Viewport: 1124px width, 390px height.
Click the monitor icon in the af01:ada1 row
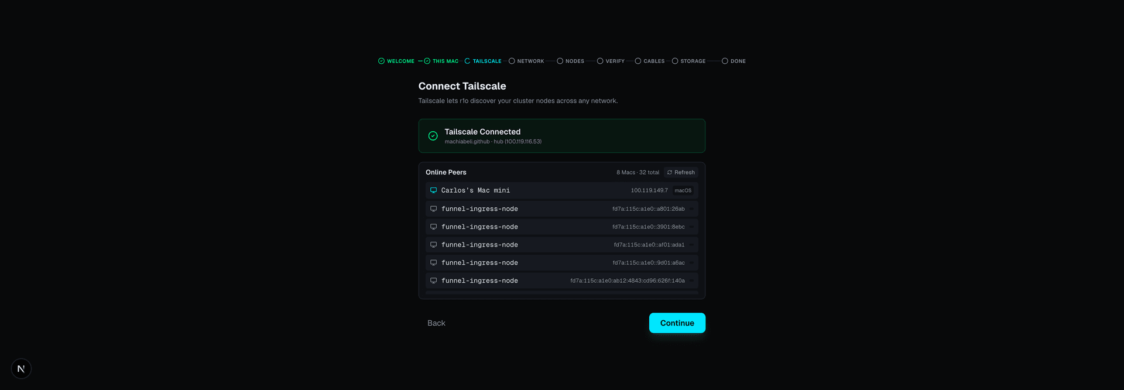[434, 245]
